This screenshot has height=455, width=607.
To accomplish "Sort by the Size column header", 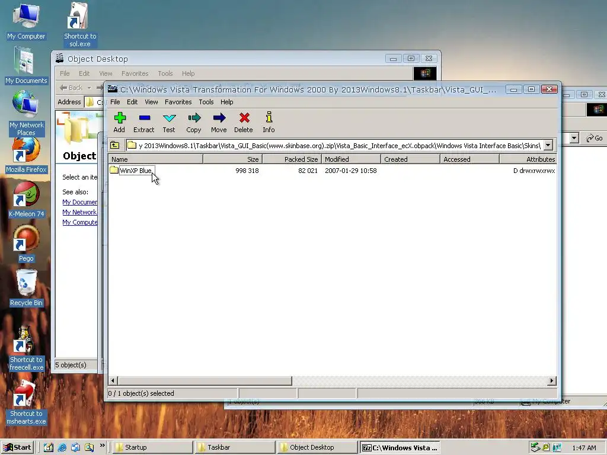I will click(x=232, y=159).
